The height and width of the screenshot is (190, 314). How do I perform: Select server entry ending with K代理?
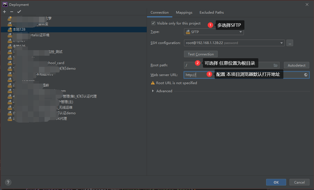pyautogui.click(x=74, y=119)
